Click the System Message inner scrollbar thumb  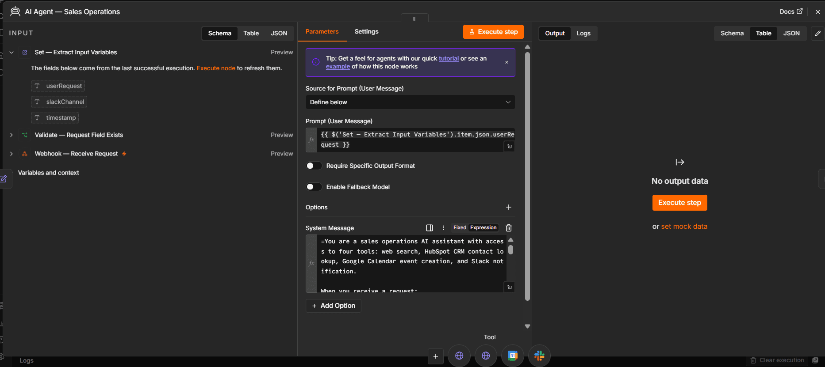pos(511,250)
